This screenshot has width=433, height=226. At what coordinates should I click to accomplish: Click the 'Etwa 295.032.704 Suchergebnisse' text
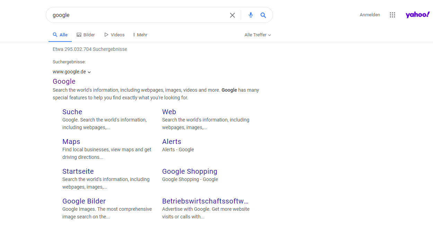(90, 49)
